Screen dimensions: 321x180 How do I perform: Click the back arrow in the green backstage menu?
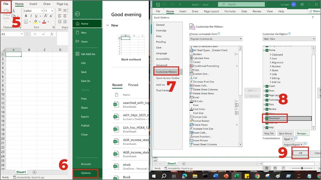click(78, 14)
